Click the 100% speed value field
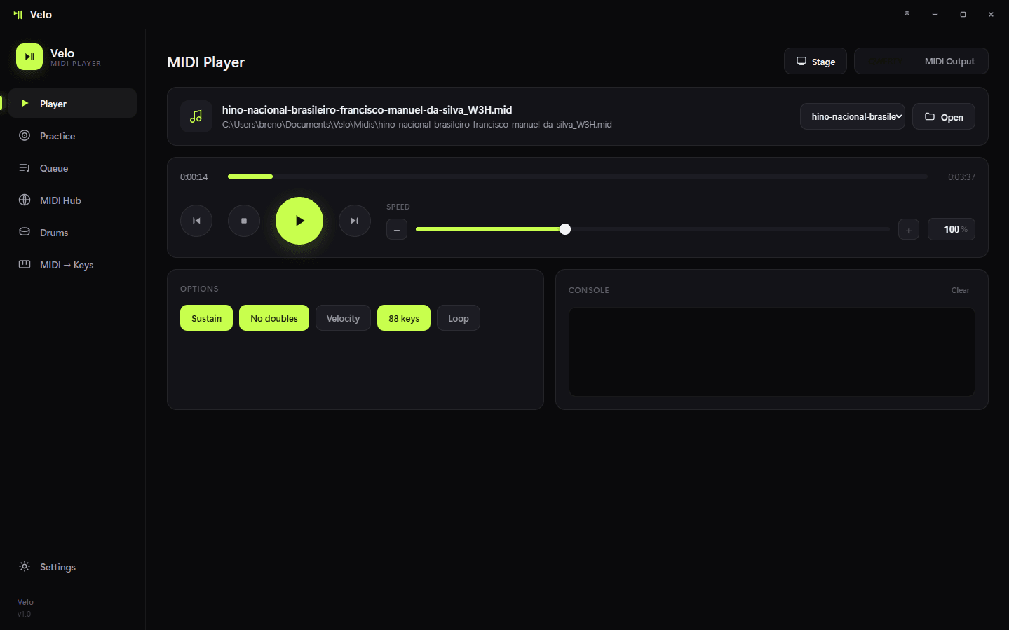The image size is (1009, 630). click(952, 229)
